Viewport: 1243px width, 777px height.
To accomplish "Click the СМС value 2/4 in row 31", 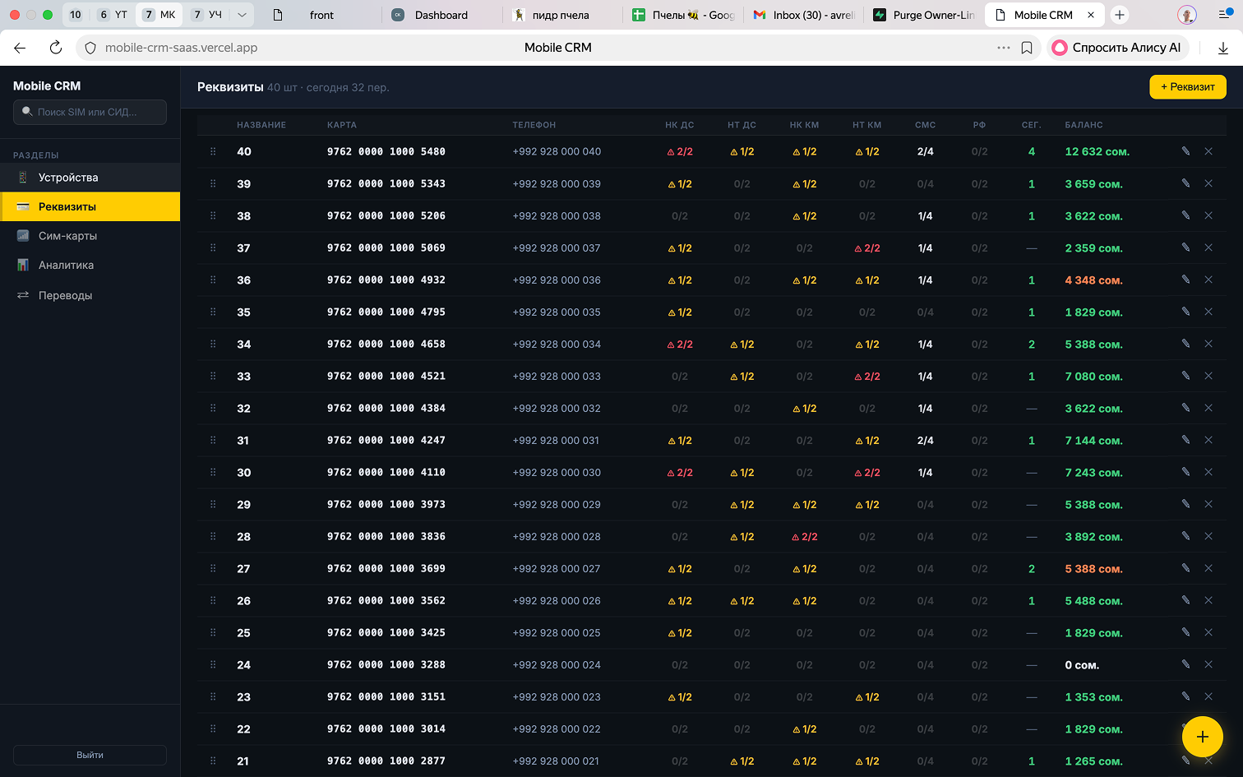I will 925,441.
